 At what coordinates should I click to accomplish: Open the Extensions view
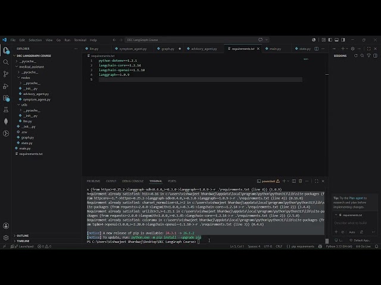[x=6, y=98]
